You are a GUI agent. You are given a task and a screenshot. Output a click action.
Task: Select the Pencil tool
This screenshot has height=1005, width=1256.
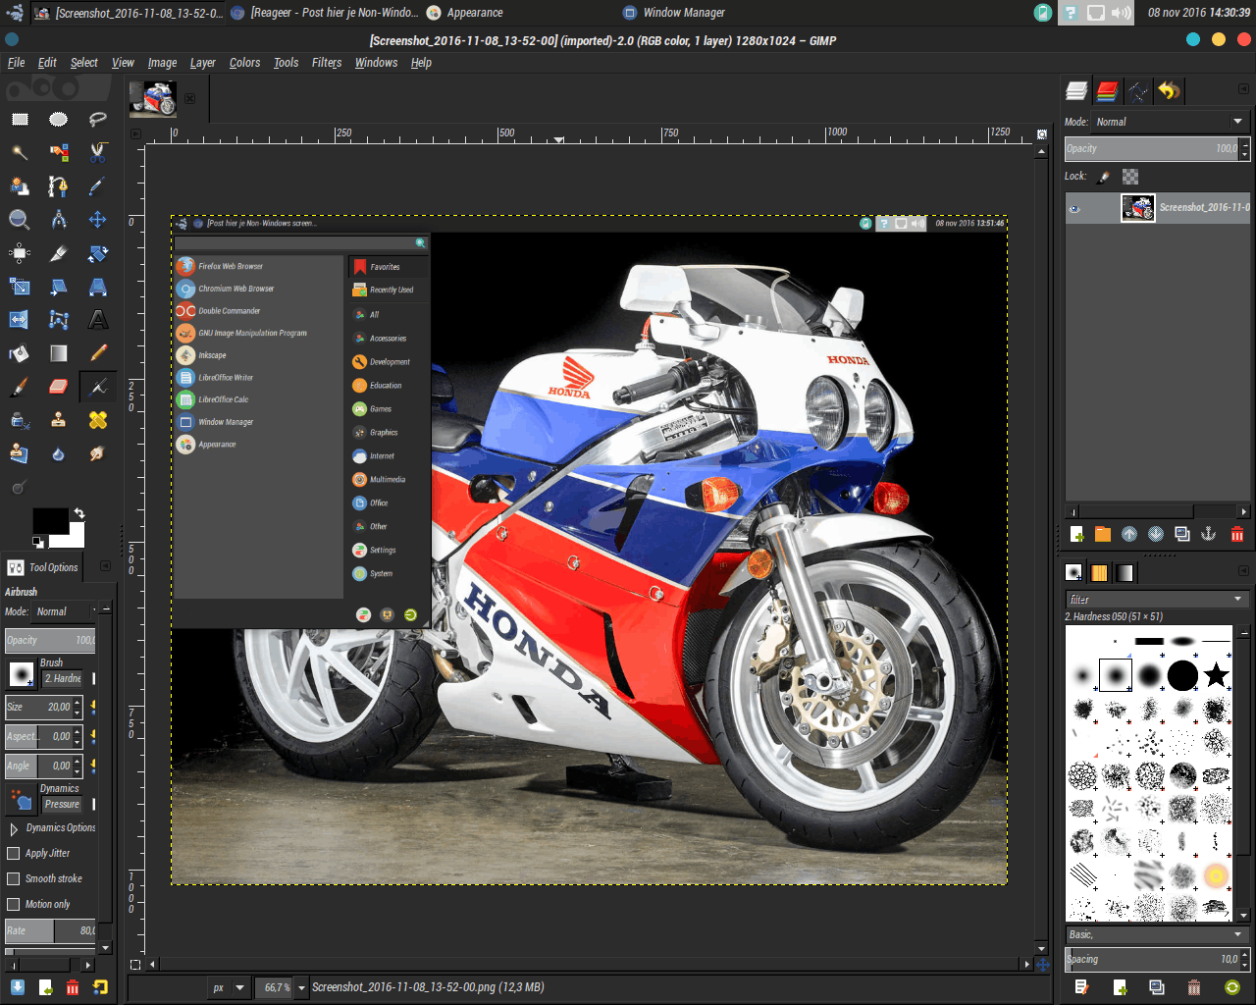coord(98,353)
